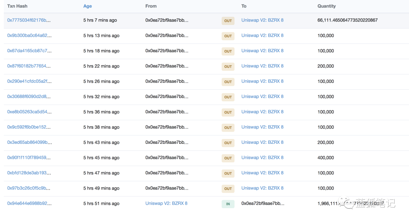Image resolution: width=409 pixels, height=221 pixels.
Task: Open transaction hash 0x9c592f6b0be152...
Action: click(x=29, y=127)
